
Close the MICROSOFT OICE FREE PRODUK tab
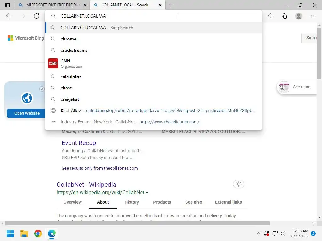(85, 5)
